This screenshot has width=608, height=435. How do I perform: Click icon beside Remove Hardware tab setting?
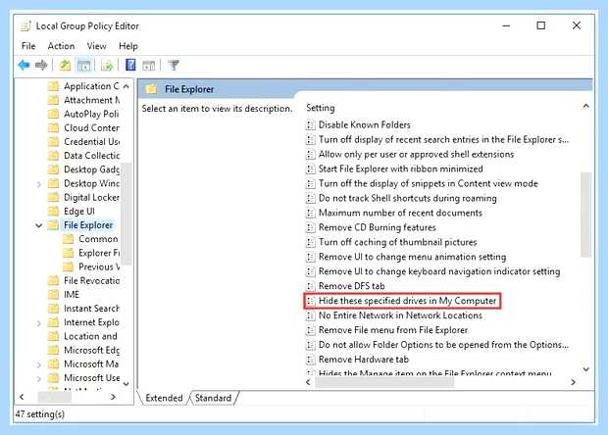(x=310, y=360)
